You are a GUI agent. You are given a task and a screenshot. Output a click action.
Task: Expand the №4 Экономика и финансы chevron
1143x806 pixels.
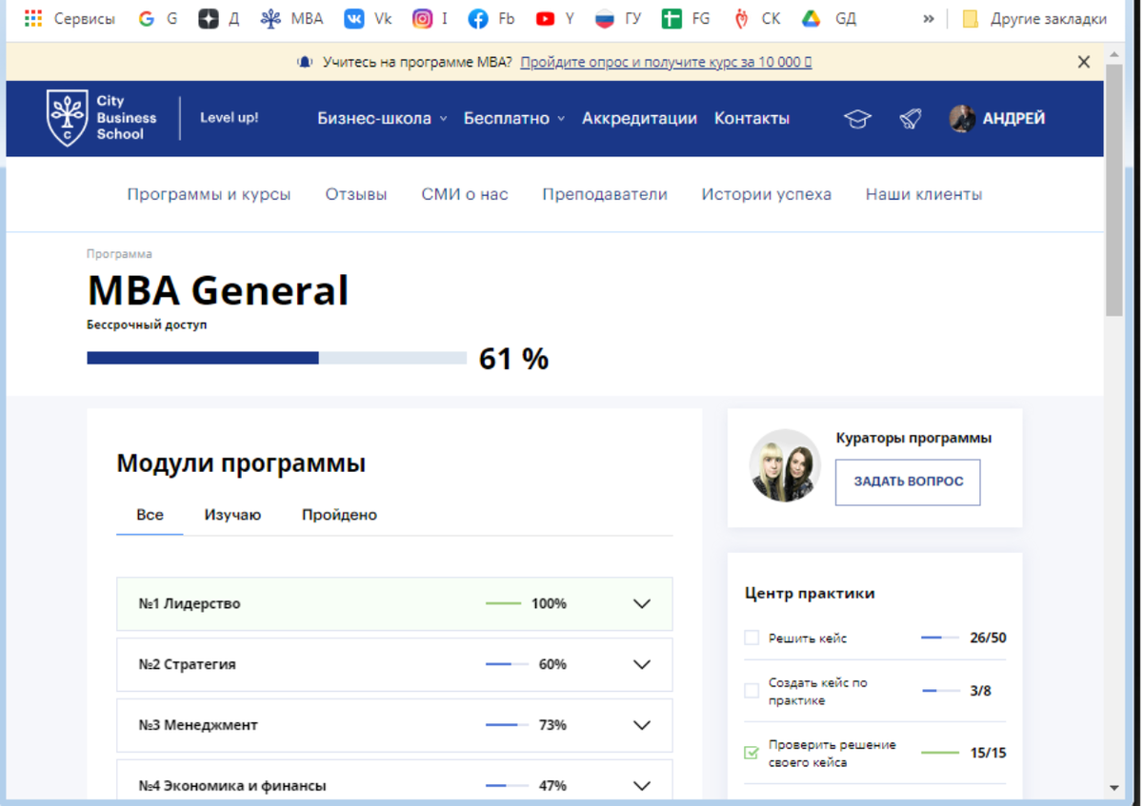(x=642, y=786)
